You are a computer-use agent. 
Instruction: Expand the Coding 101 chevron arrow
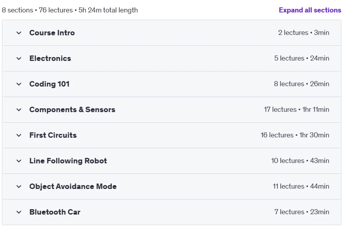point(19,84)
